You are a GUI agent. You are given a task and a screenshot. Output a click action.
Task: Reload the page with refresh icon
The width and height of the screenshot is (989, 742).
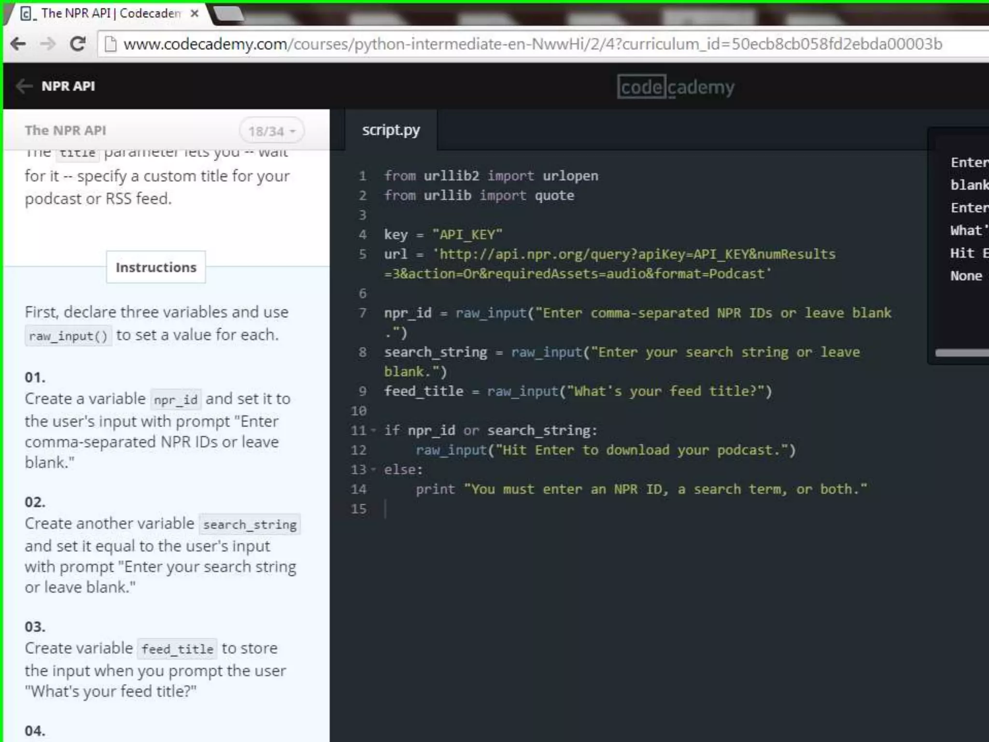[77, 44]
